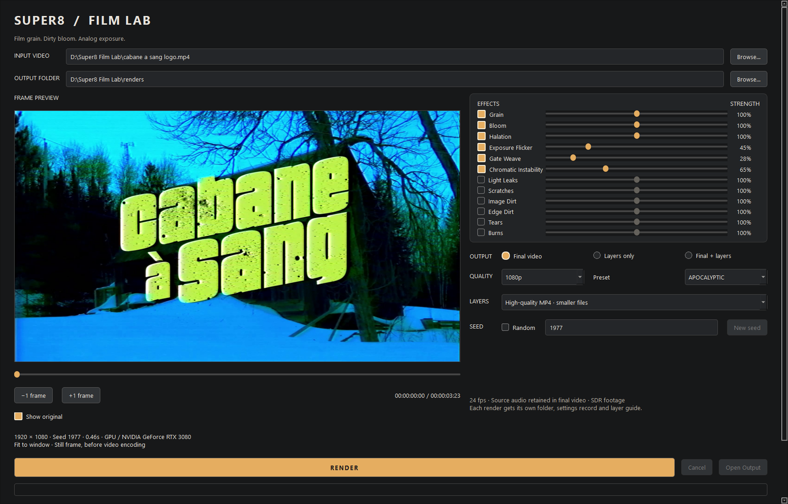This screenshot has width=788, height=504.
Task: Click Browse for the input video
Action: coord(748,57)
